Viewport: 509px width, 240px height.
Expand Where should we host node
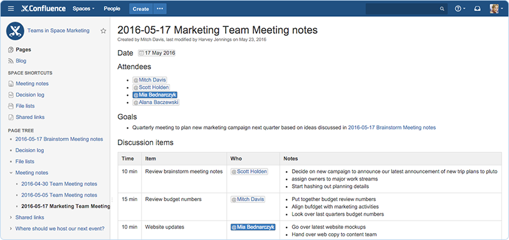[11, 229]
